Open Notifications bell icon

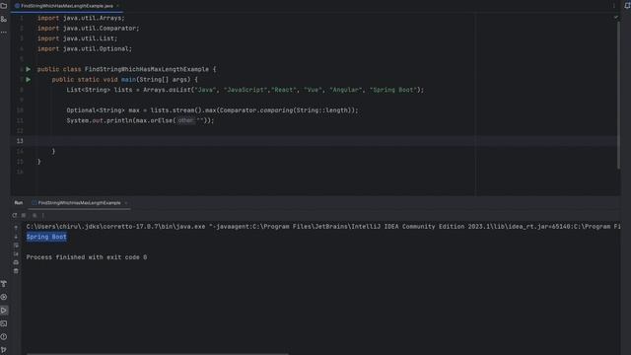pos(627,6)
